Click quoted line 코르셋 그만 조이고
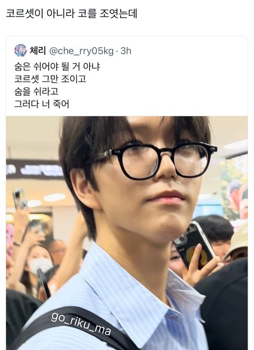254x350 pixels. click(x=50, y=79)
